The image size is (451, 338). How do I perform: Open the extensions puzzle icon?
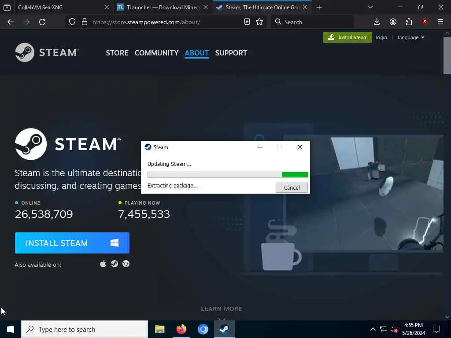pyautogui.click(x=409, y=22)
